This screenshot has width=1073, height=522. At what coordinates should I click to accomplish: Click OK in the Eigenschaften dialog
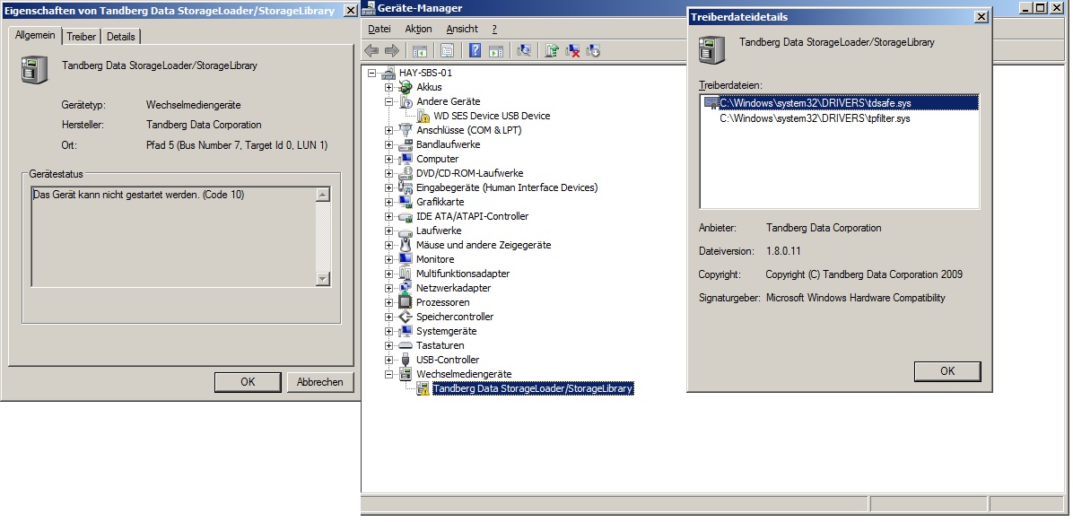pyautogui.click(x=248, y=382)
